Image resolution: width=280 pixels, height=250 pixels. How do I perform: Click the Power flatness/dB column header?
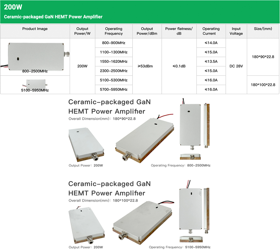click(x=179, y=31)
